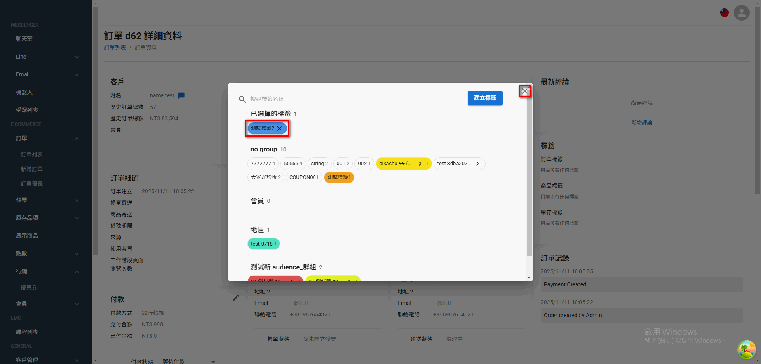
Task: Select the 大家好診所 tag chip
Action: coord(266,177)
